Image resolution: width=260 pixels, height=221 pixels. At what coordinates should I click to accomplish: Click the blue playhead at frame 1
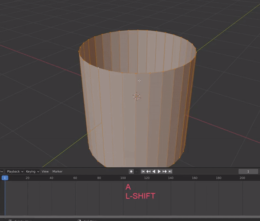[x=5, y=178]
